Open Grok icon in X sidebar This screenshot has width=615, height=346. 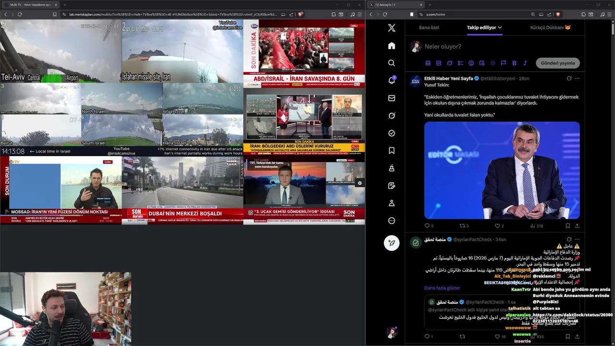392,116
